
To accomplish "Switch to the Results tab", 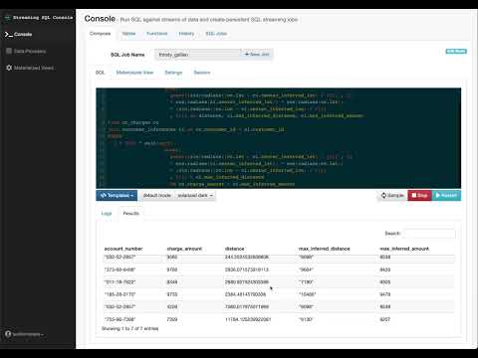I will click(x=130, y=213).
